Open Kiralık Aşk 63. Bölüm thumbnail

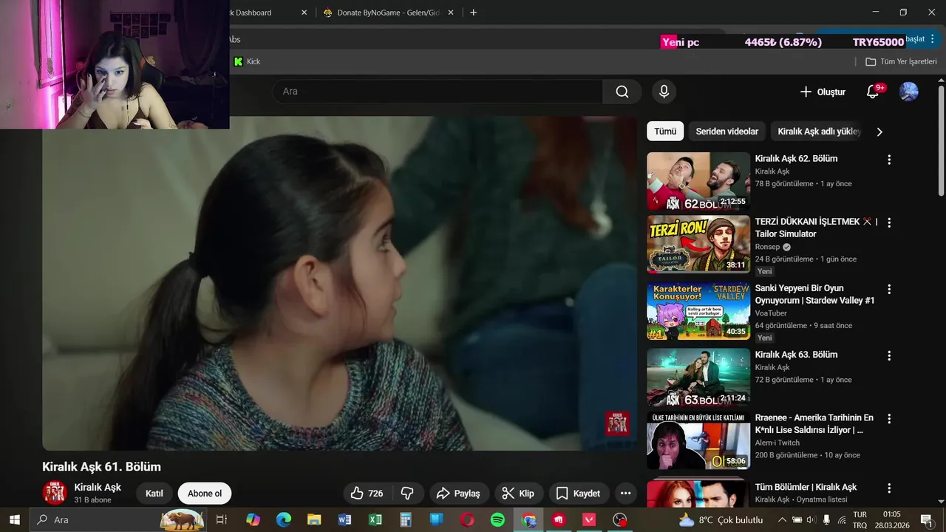coord(698,377)
